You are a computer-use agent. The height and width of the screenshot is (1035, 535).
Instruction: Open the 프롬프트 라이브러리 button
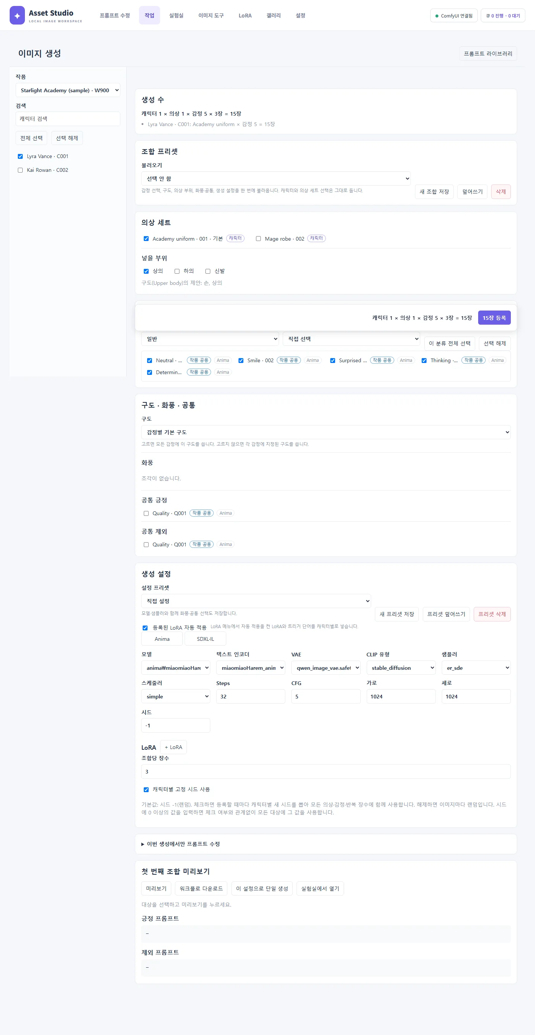(488, 54)
